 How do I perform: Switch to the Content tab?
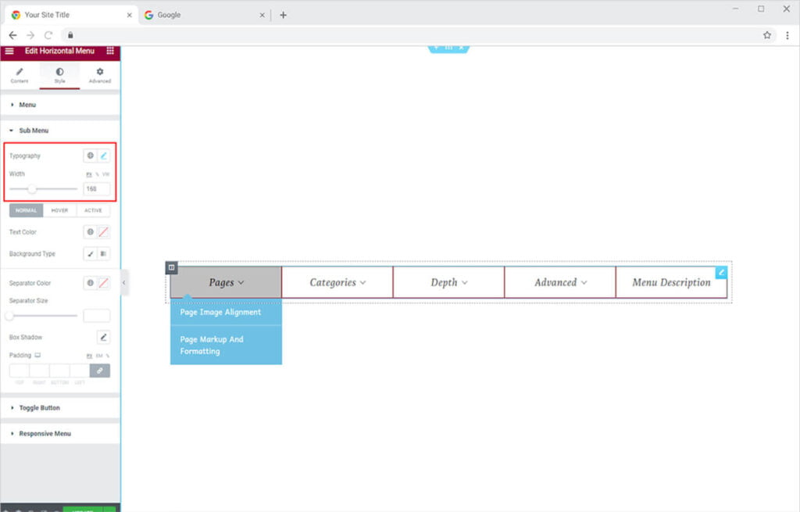(x=20, y=75)
